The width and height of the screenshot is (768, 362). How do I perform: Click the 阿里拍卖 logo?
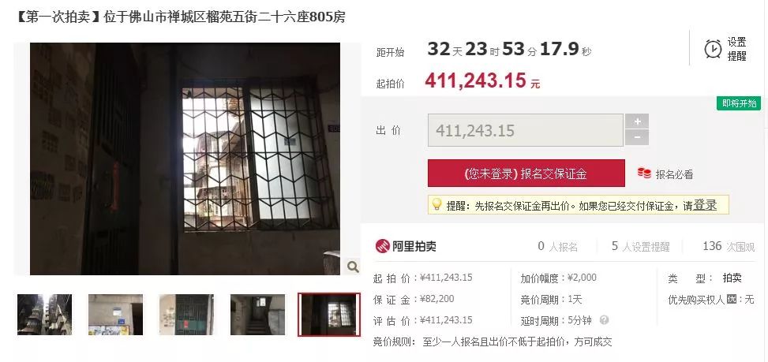point(406,246)
